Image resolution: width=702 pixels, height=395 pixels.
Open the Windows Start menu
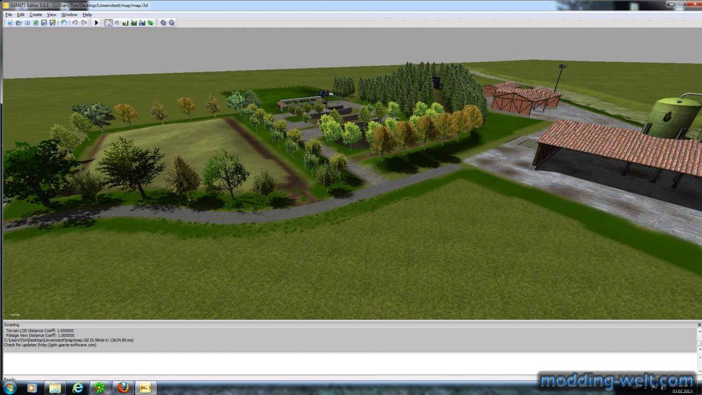10,387
